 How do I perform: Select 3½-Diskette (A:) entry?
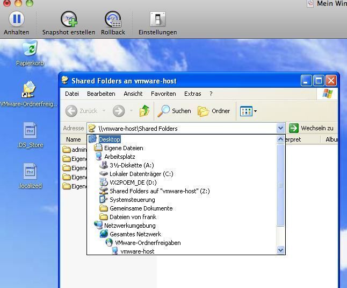coord(132,165)
